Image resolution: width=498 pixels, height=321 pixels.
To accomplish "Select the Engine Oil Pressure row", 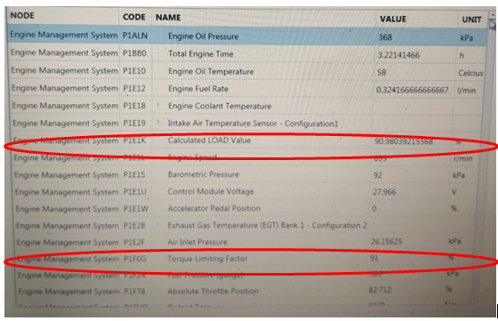I will [x=247, y=36].
